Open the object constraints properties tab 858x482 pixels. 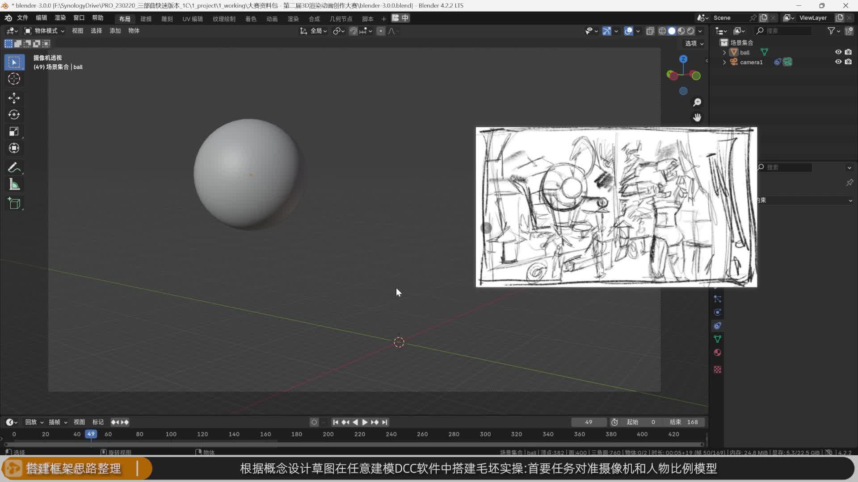pyautogui.click(x=717, y=326)
